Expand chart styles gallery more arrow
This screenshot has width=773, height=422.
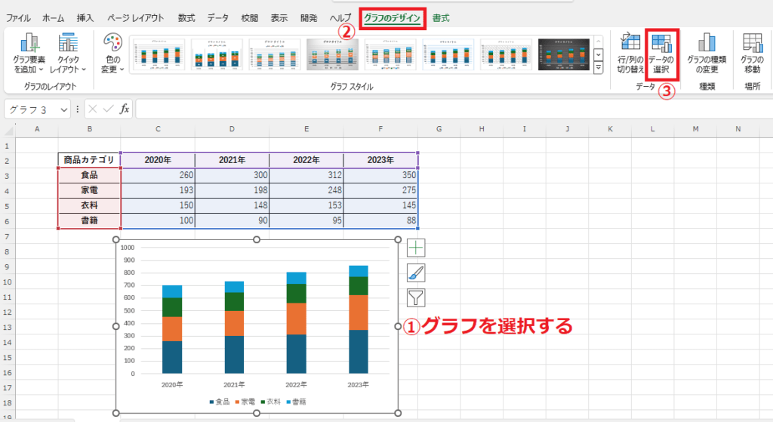click(599, 68)
